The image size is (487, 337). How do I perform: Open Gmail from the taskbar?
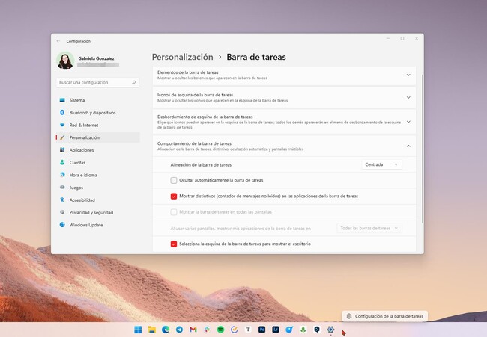coord(193,330)
